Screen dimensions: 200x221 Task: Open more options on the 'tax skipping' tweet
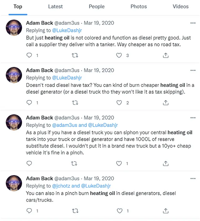[x=193, y=70]
